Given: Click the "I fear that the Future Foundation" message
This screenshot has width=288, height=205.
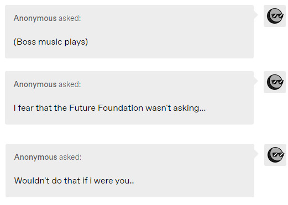Looking at the screenshot, I should [109, 108].
